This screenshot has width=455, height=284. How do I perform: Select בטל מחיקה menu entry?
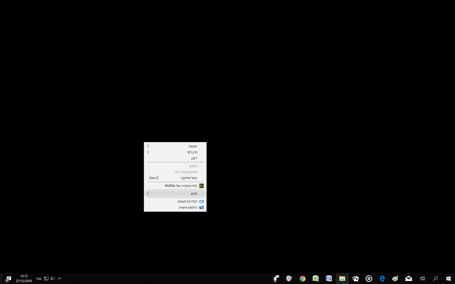(175, 178)
